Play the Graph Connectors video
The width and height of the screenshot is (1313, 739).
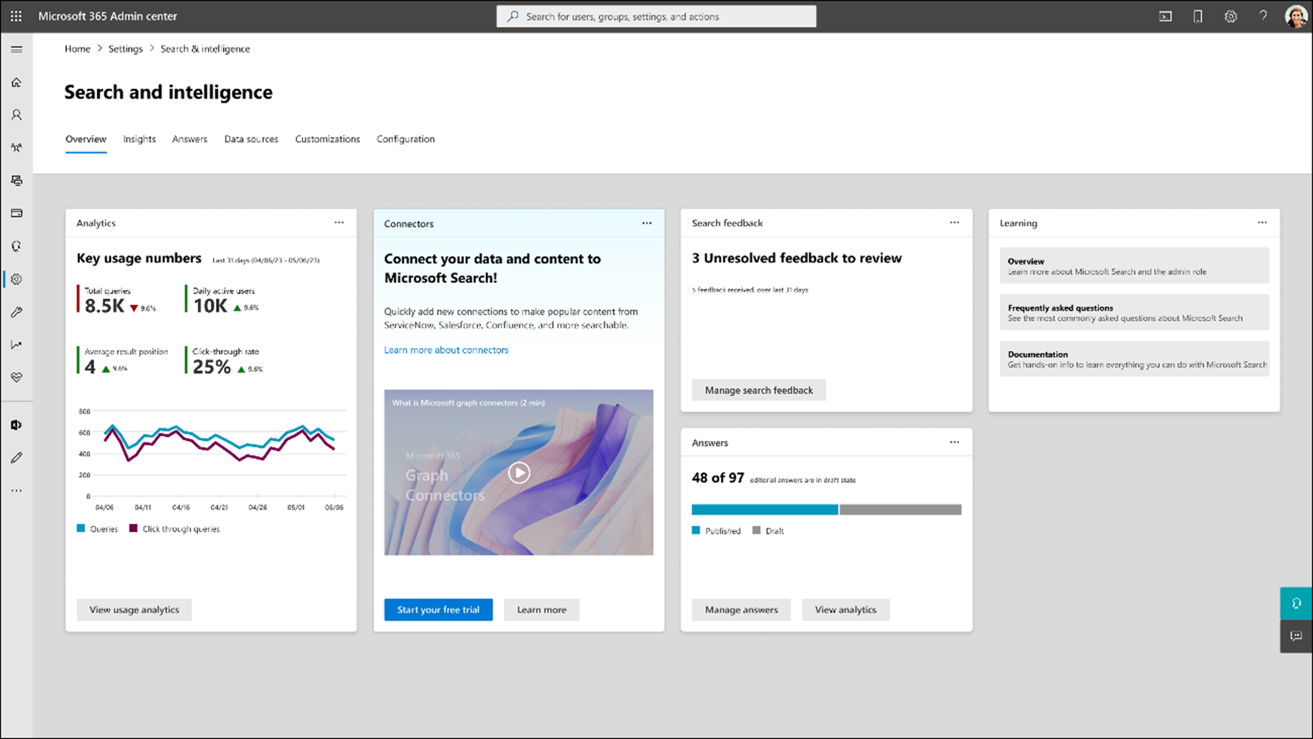click(x=519, y=472)
